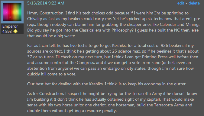Image resolution: width=204 pixels, height=116 pixels.
Task: Delete this post using the delete link
Action: (194, 3)
